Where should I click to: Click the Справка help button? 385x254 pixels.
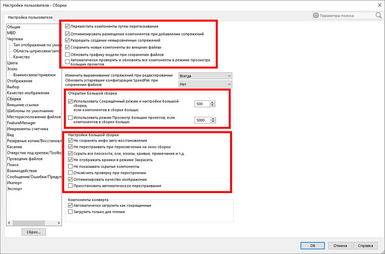point(365,246)
